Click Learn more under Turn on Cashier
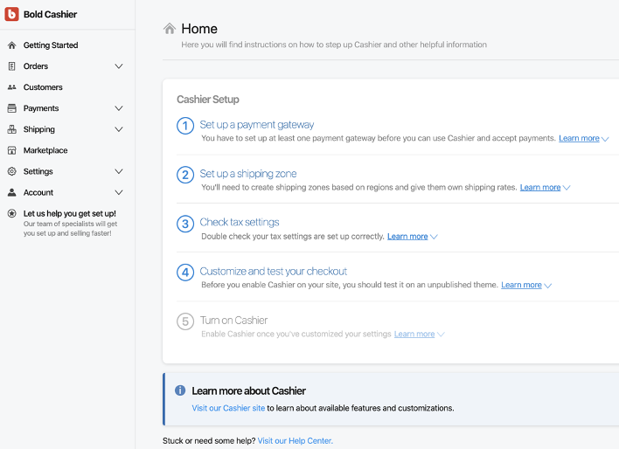 coord(414,335)
